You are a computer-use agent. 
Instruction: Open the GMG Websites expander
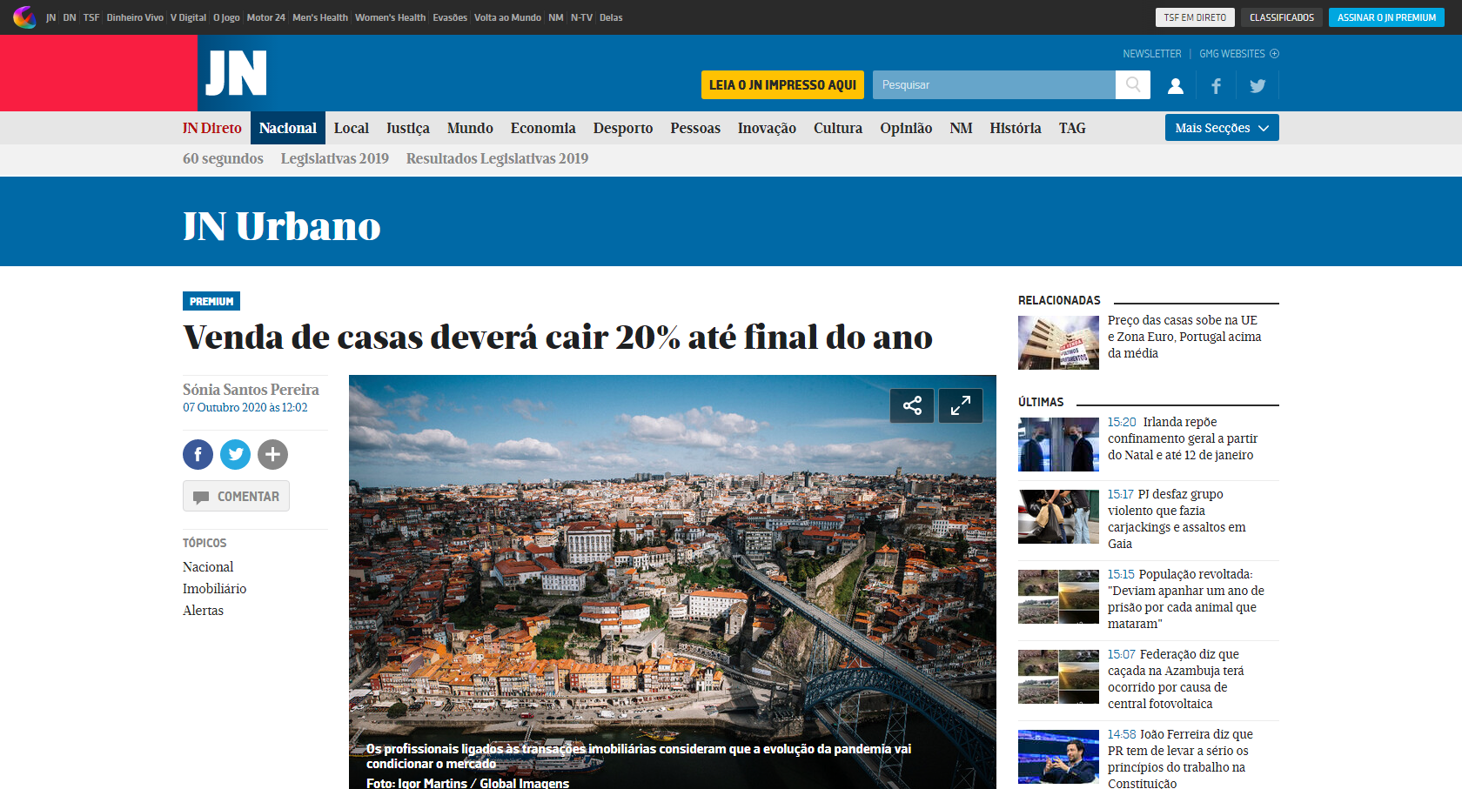coord(1239,54)
